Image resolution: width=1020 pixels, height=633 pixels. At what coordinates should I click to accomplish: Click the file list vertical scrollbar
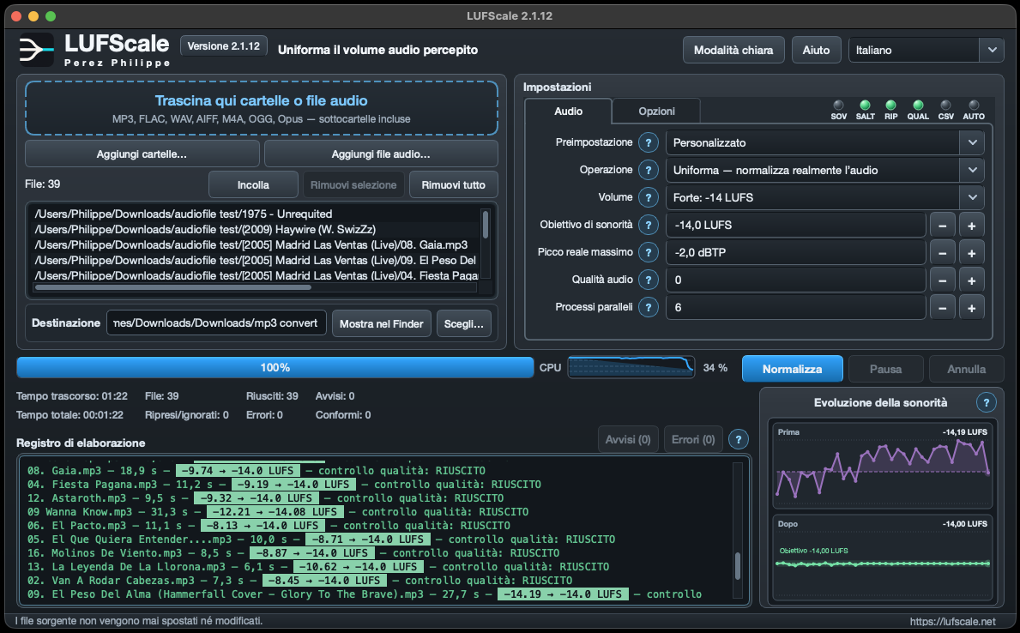point(486,225)
